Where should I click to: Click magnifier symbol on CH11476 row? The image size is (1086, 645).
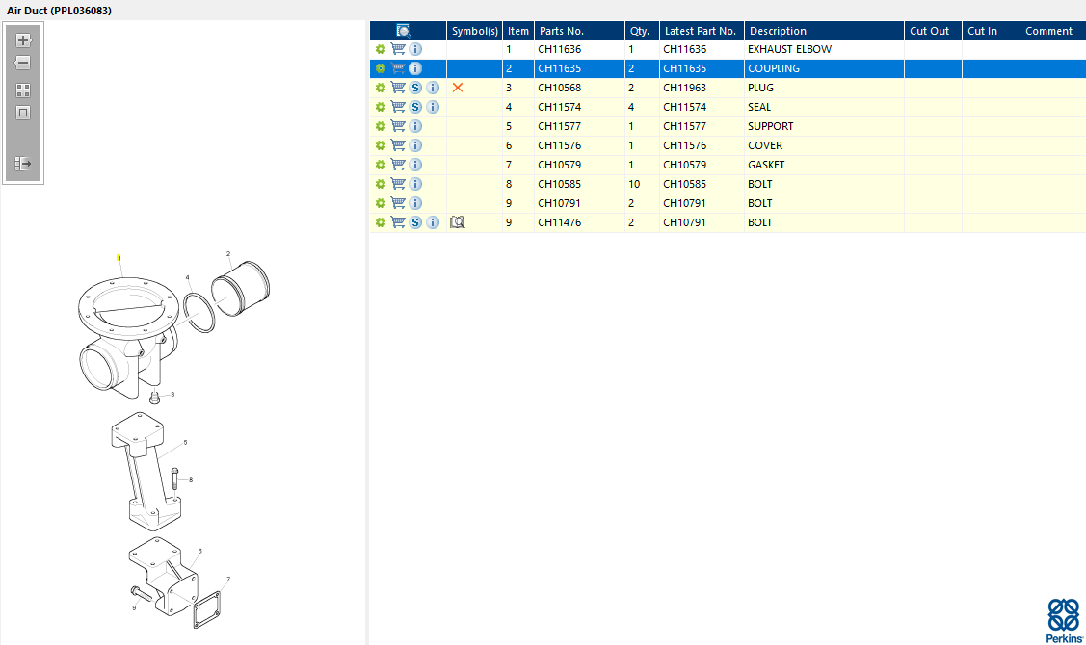[x=457, y=222]
